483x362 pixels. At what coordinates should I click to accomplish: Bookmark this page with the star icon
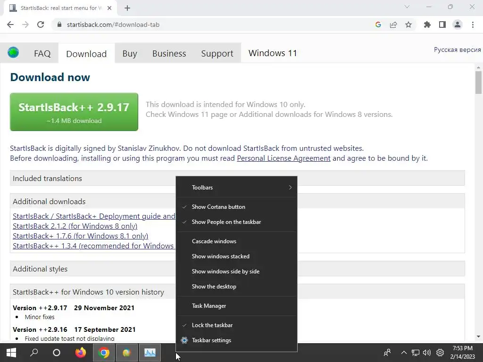click(408, 25)
